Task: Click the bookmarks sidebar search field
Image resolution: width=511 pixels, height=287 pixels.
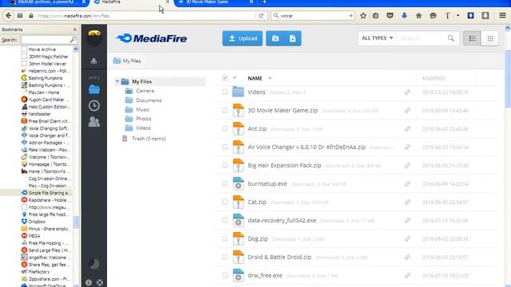Action: tap(46, 40)
